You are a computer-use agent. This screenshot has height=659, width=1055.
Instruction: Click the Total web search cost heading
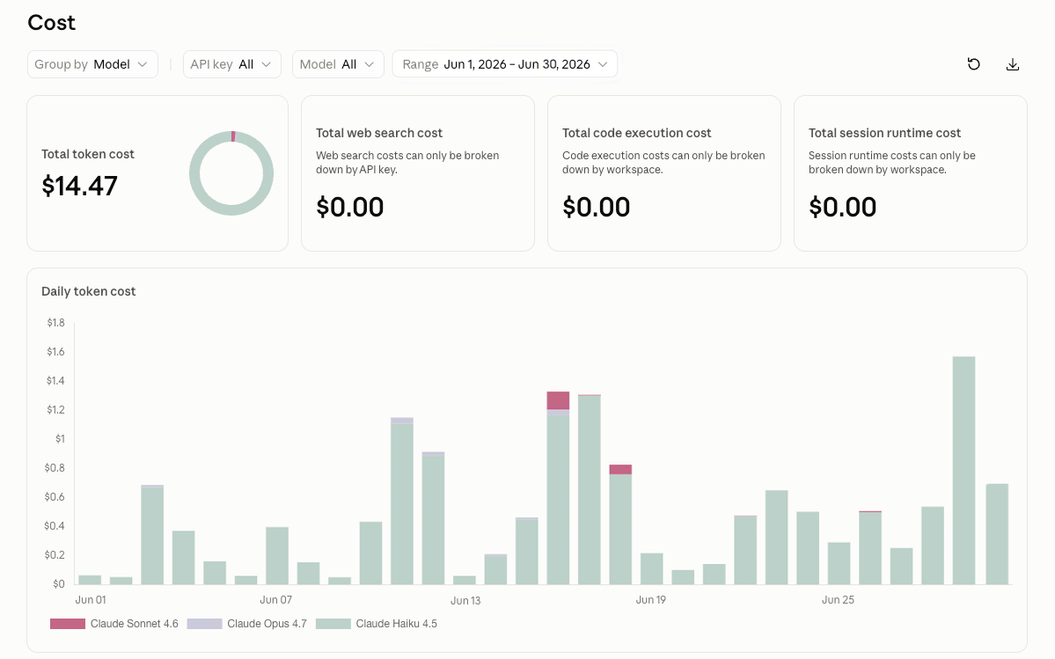379,133
